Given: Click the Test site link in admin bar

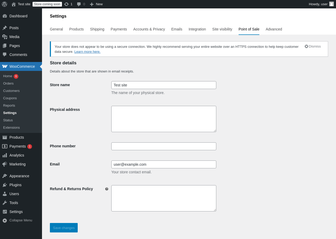Looking at the screenshot, I should tap(24, 4).
